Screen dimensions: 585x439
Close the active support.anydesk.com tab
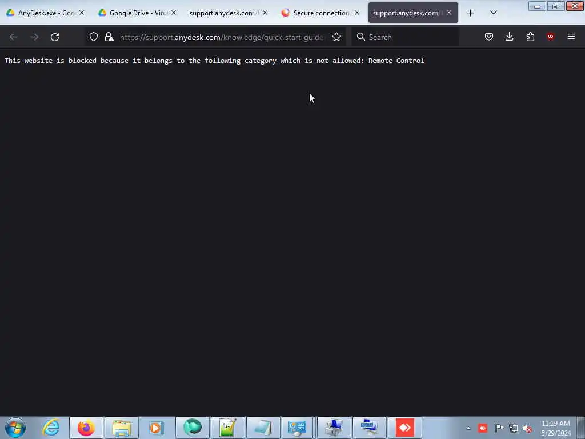coord(449,13)
